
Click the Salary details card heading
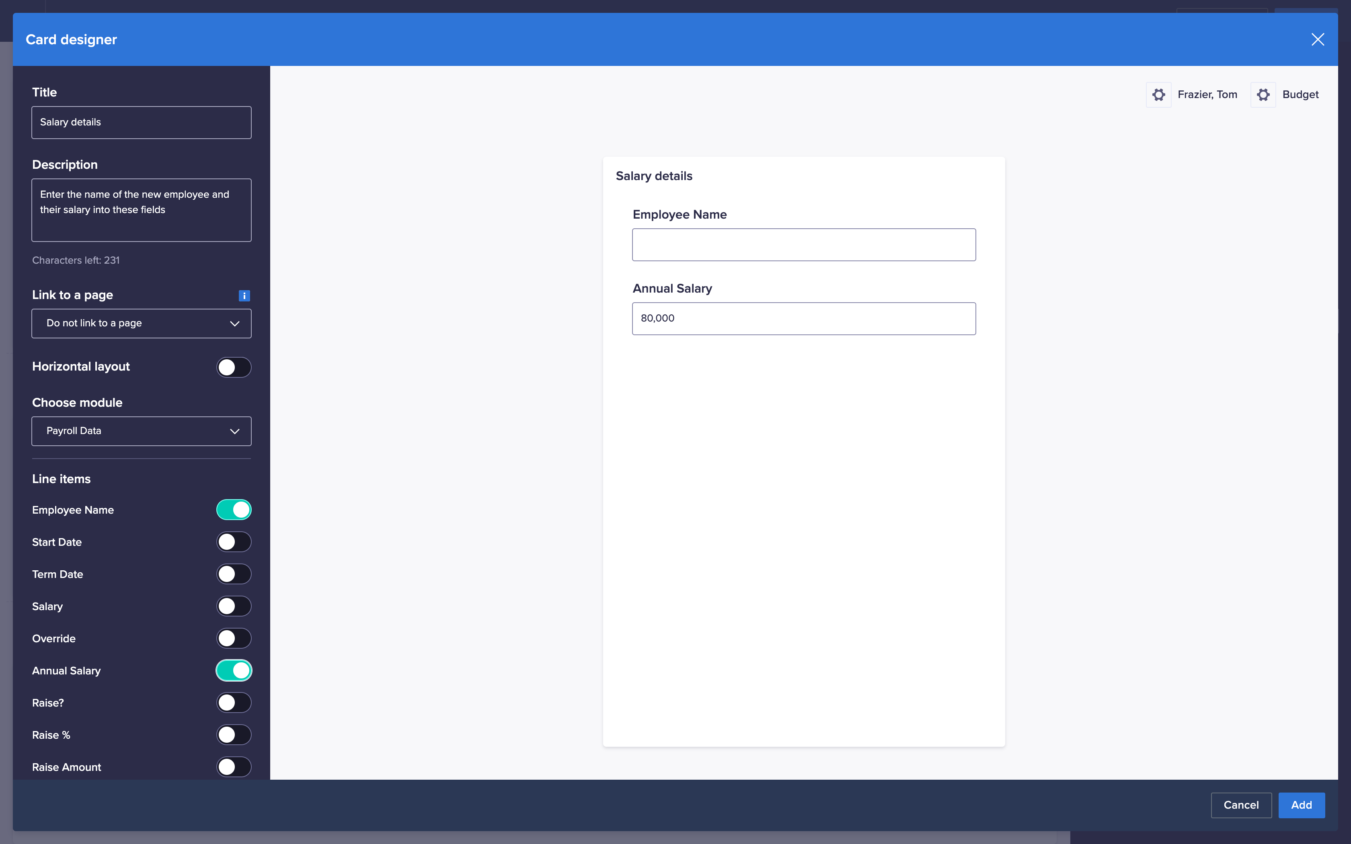[654, 176]
